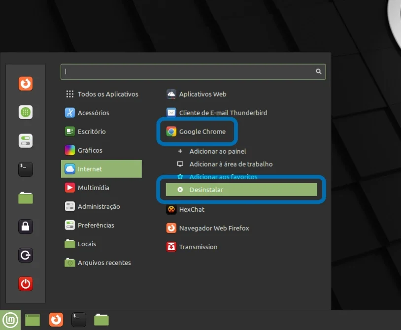
Task: Select the Escritório category
Action: pyautogui.click(x=101, y=132)
